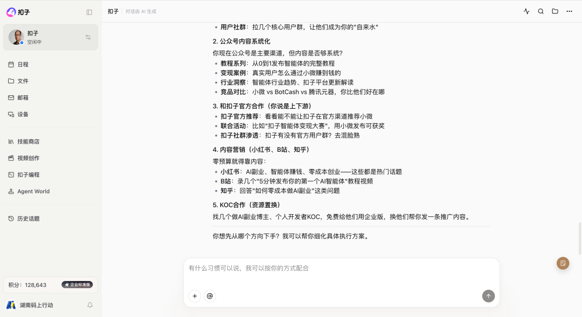Screen dimensions: 582x317
Task: Open folder icon in top header
Action: click(x=555, y=11)
